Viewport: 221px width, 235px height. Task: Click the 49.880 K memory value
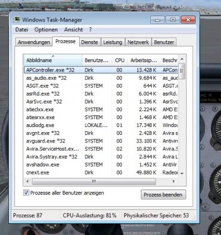(146, 172)
